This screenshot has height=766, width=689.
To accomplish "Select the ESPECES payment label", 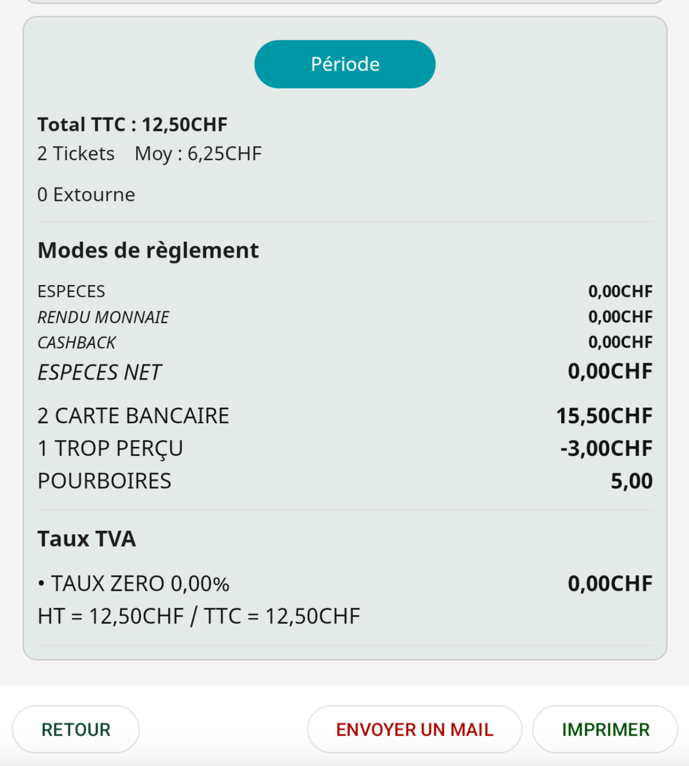I will 71,291.
